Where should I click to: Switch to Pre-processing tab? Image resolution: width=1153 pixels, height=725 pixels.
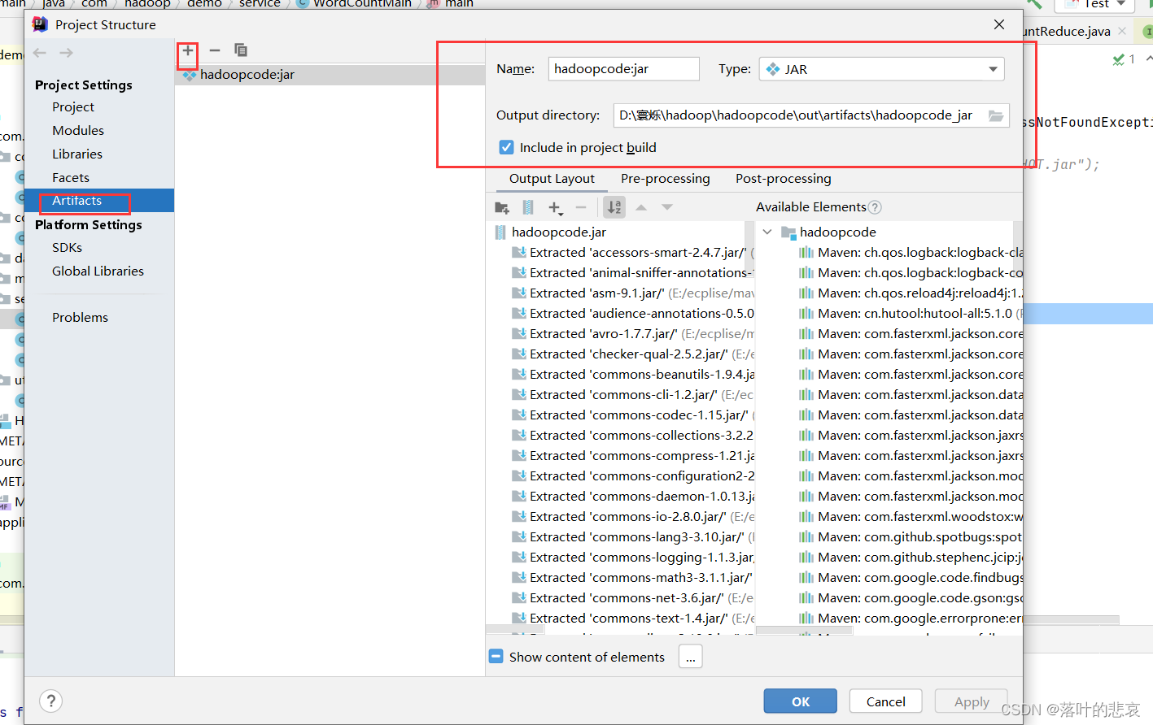pos(665,179)
